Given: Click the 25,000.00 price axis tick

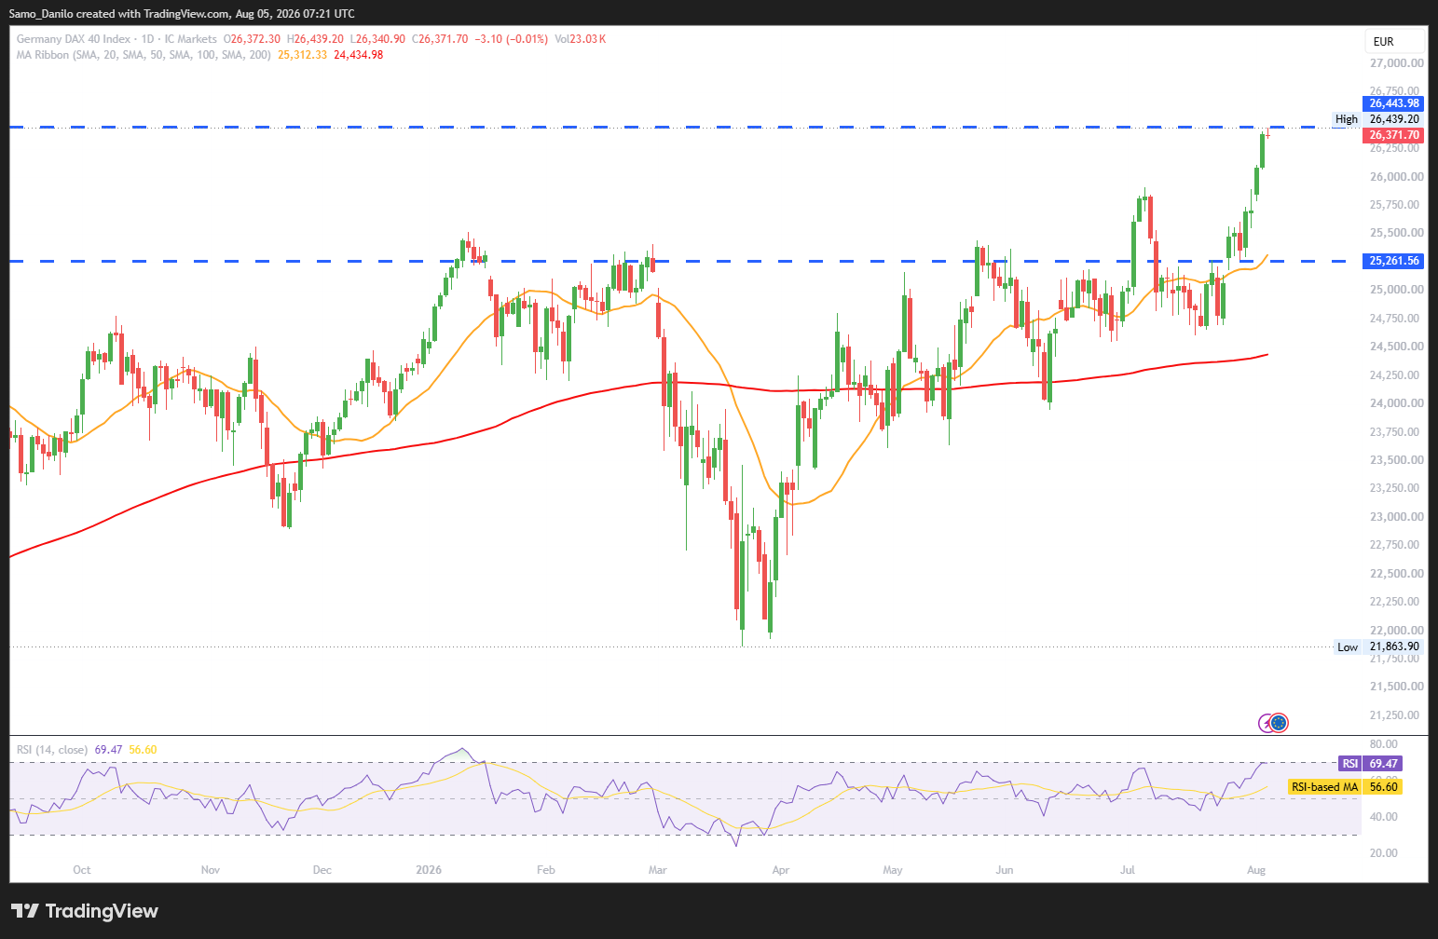Looking at the screenshot, I should point(1396,290).
